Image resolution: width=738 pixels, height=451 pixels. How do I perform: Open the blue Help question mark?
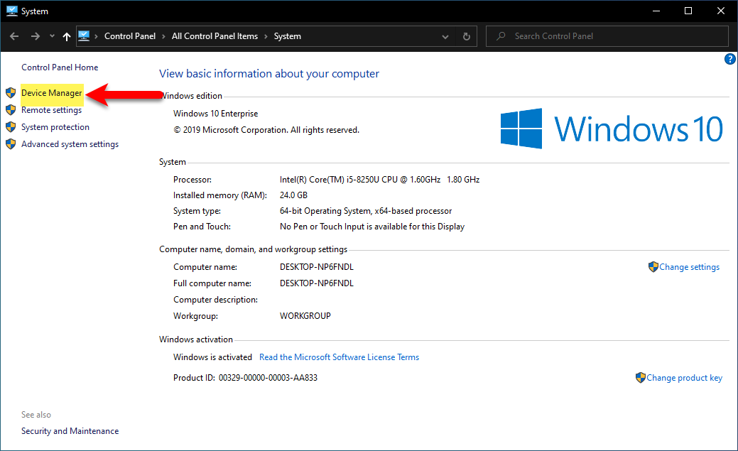click(730, 59)
